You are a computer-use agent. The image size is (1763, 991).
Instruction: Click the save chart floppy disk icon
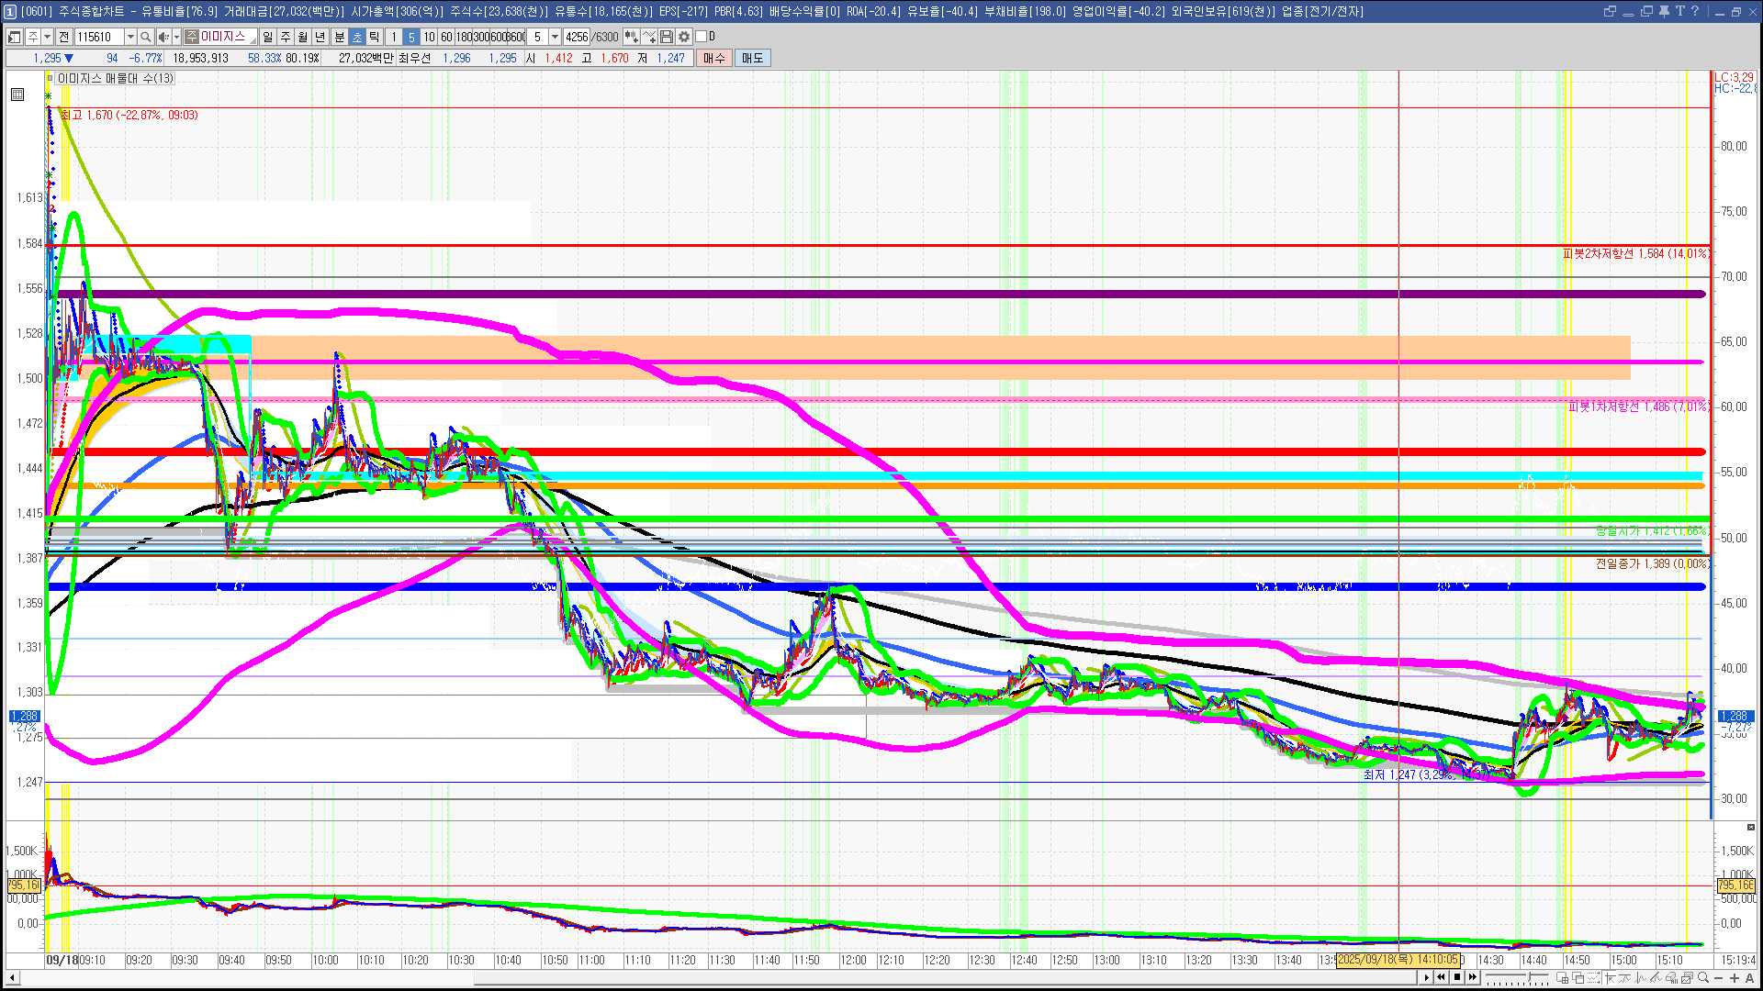[667, 37]
